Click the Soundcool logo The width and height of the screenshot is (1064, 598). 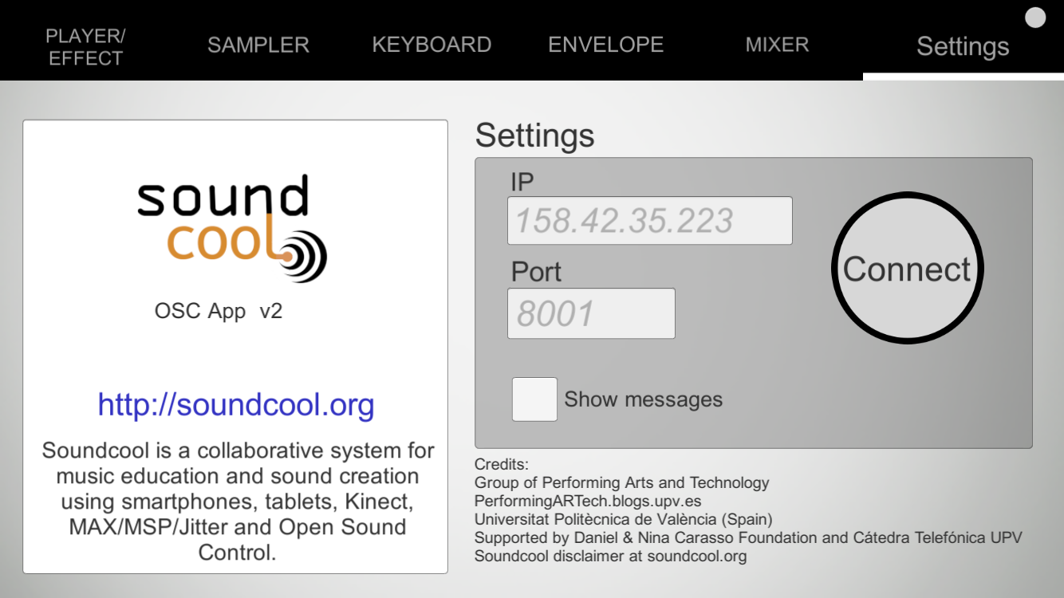231,229
